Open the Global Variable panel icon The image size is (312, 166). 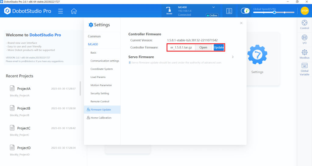304,69
